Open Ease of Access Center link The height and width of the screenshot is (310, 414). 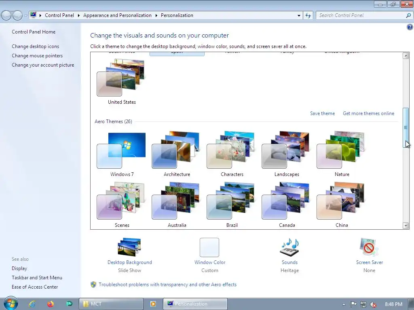[x=35, y=287]
